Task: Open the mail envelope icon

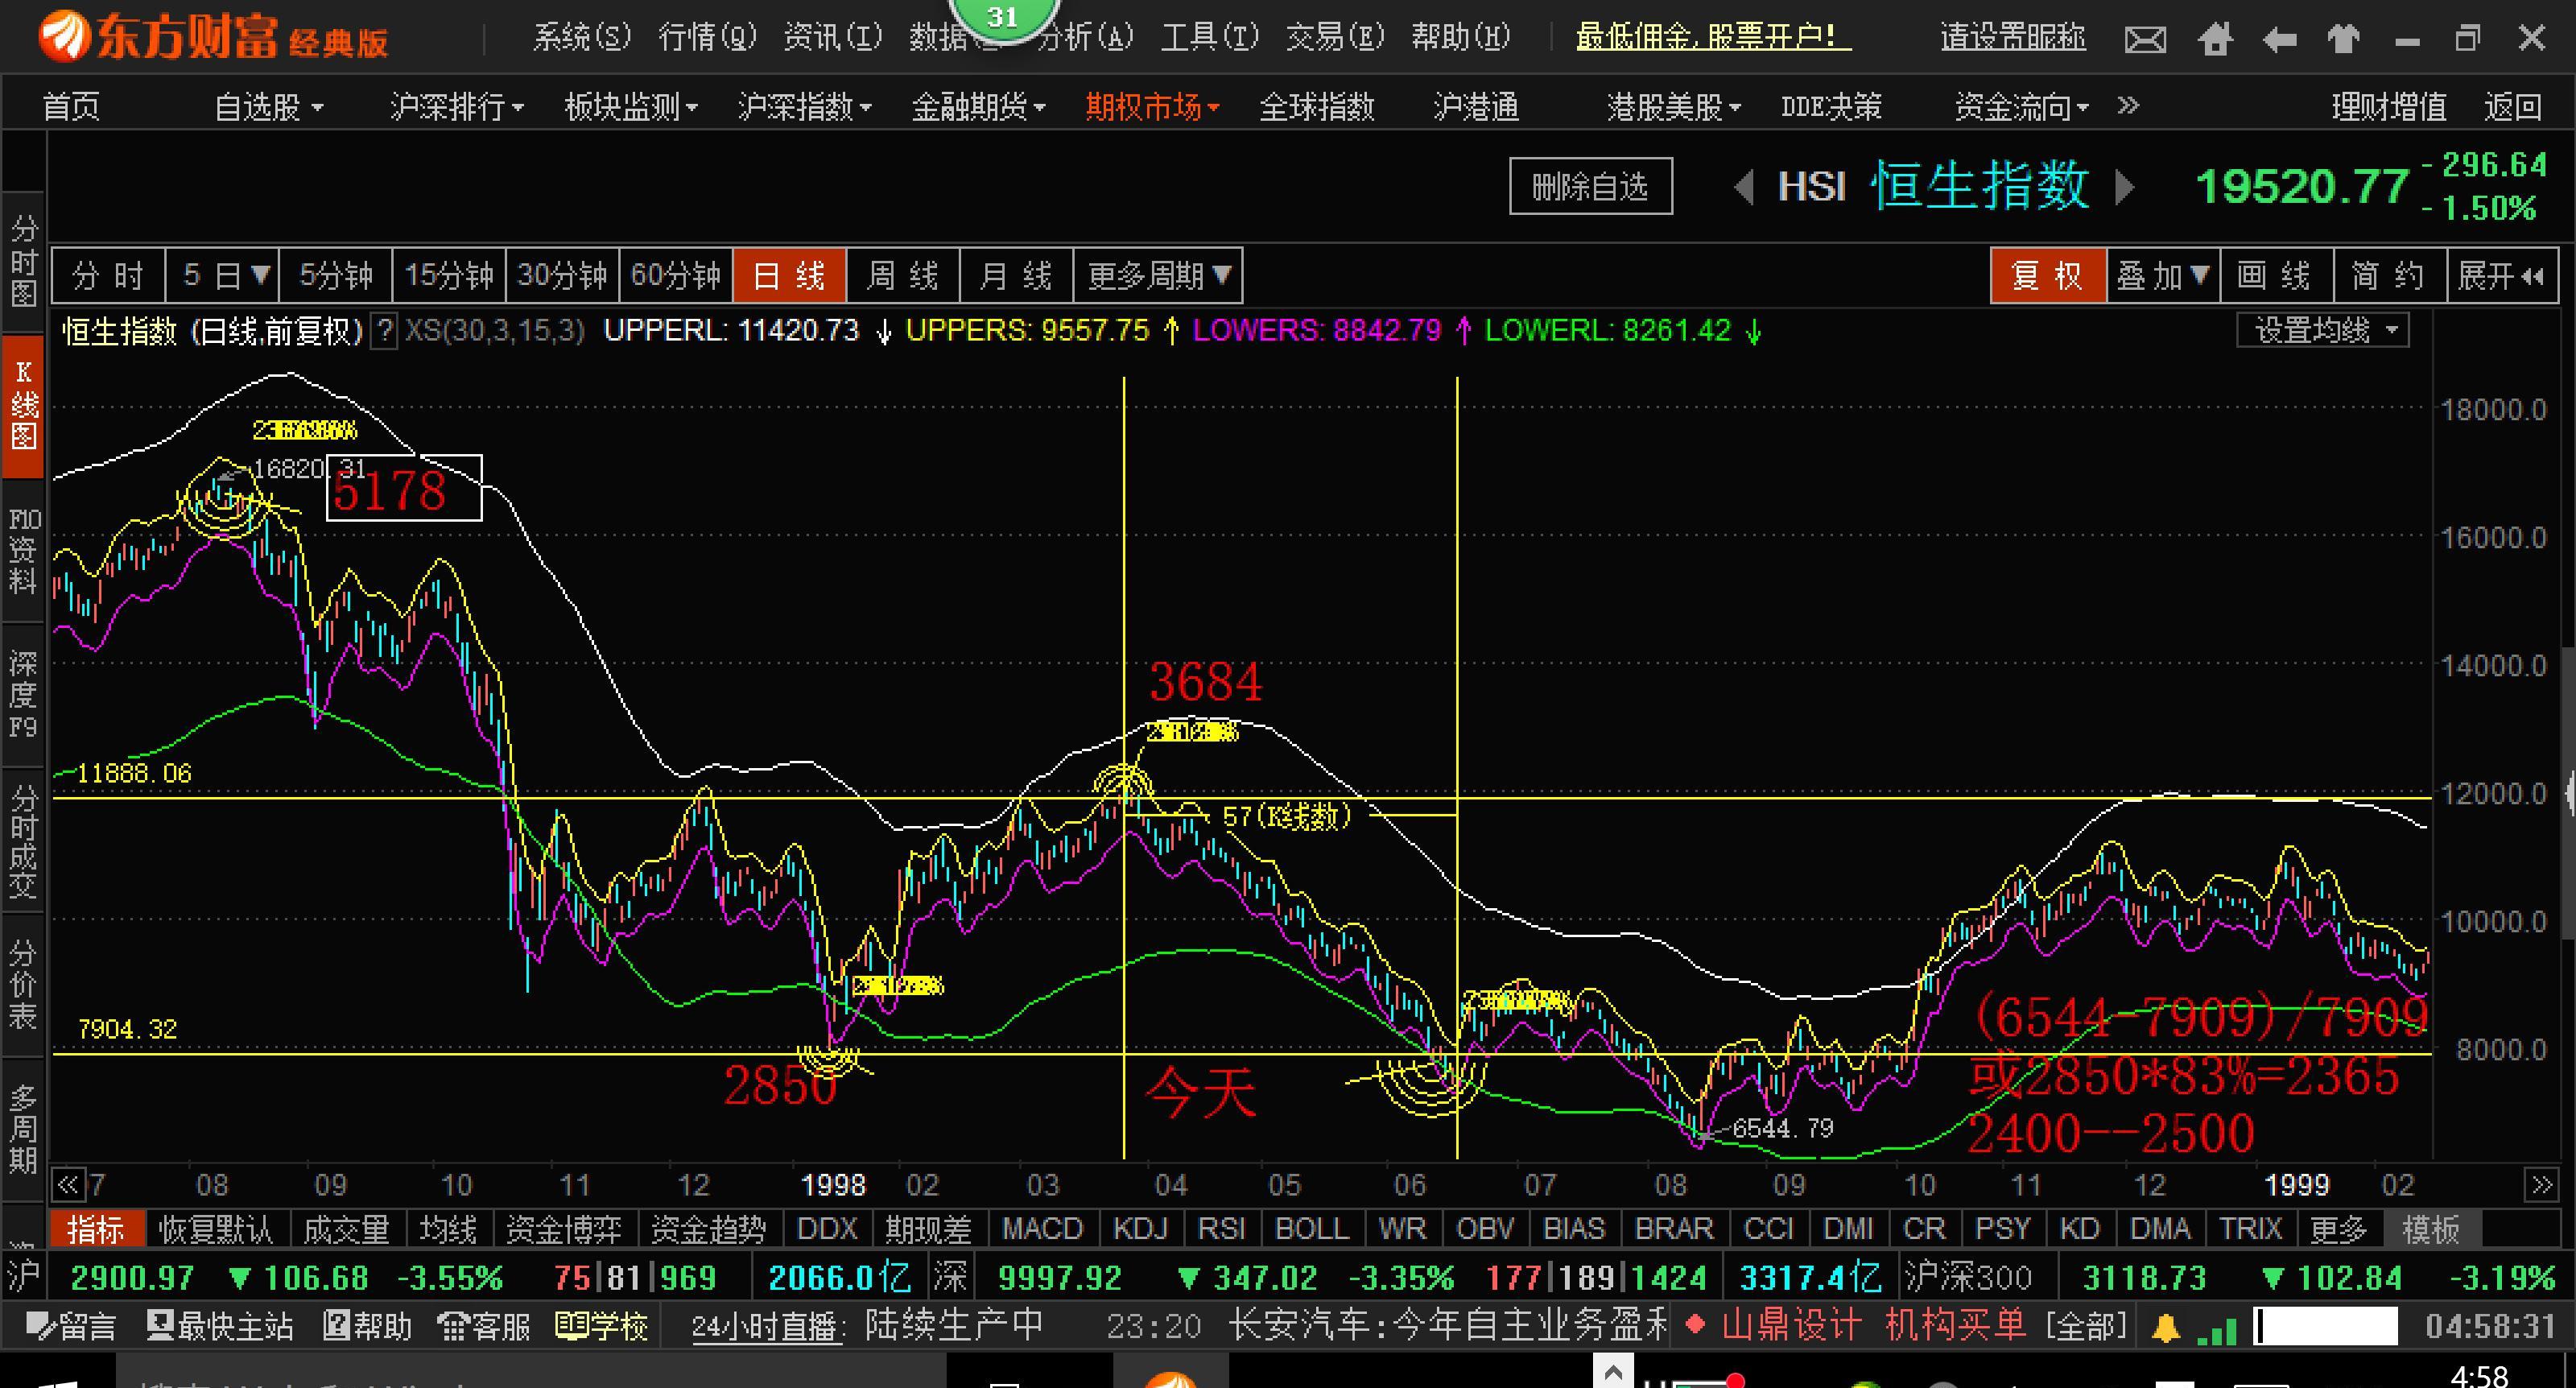Action: [x=2145, y=40]
